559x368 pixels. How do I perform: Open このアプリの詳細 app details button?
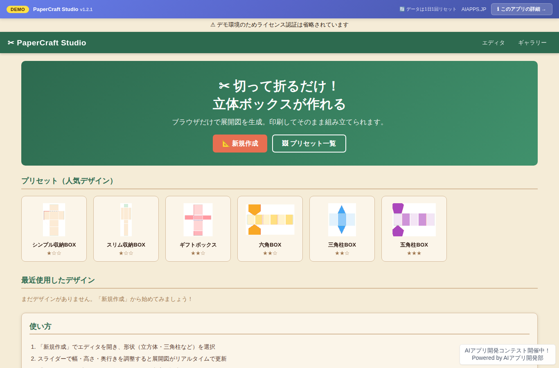[x=521, y=9]
